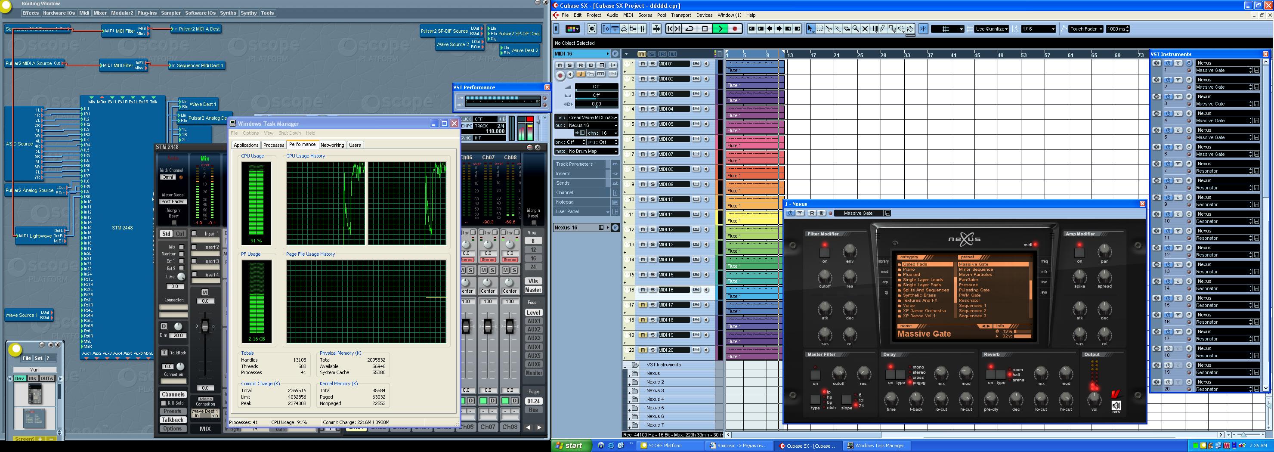The width and height of the screenshot is (1274, 452).
Task: Toggle the Master Filter on button in Nexus
Action: click(x=815, y=375)
